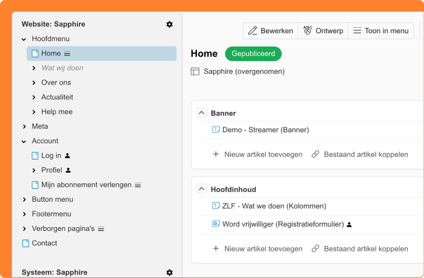
Task: Expand the Wat wij doen node
Action: [x=34, y=68]
